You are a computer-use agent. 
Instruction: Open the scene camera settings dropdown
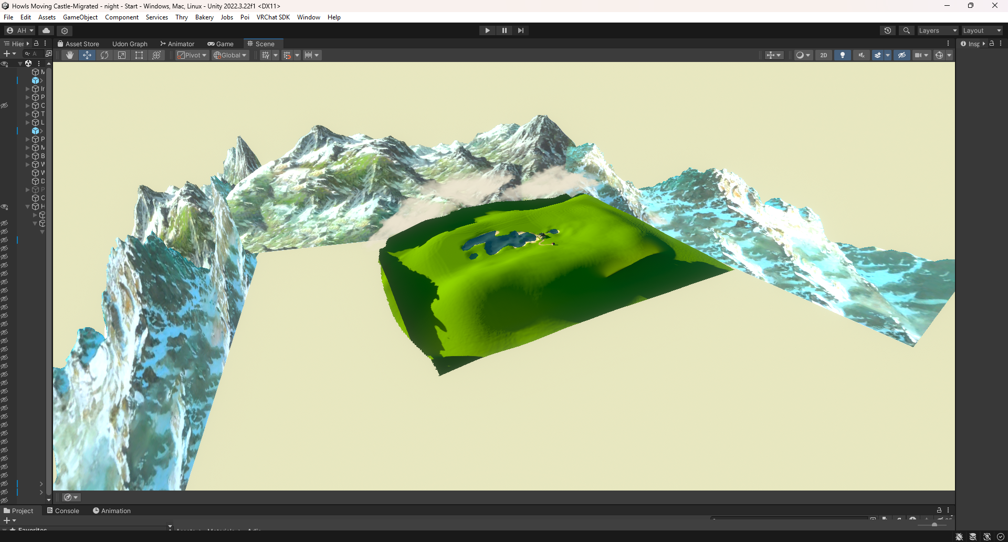pyautogui.click(x=921, y=55)
